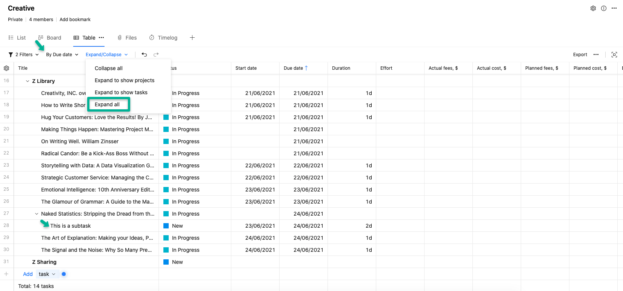Choose Collapse all from the menu
This screenshot has width=623, height=291.
click(109, 68)
